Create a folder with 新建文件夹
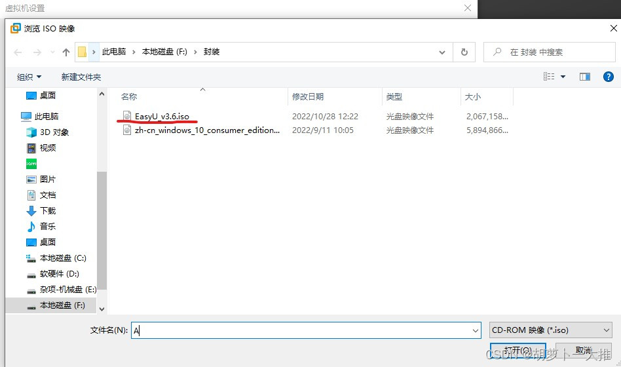The height and width of the screenshot is (367, 621). (81, 77)
